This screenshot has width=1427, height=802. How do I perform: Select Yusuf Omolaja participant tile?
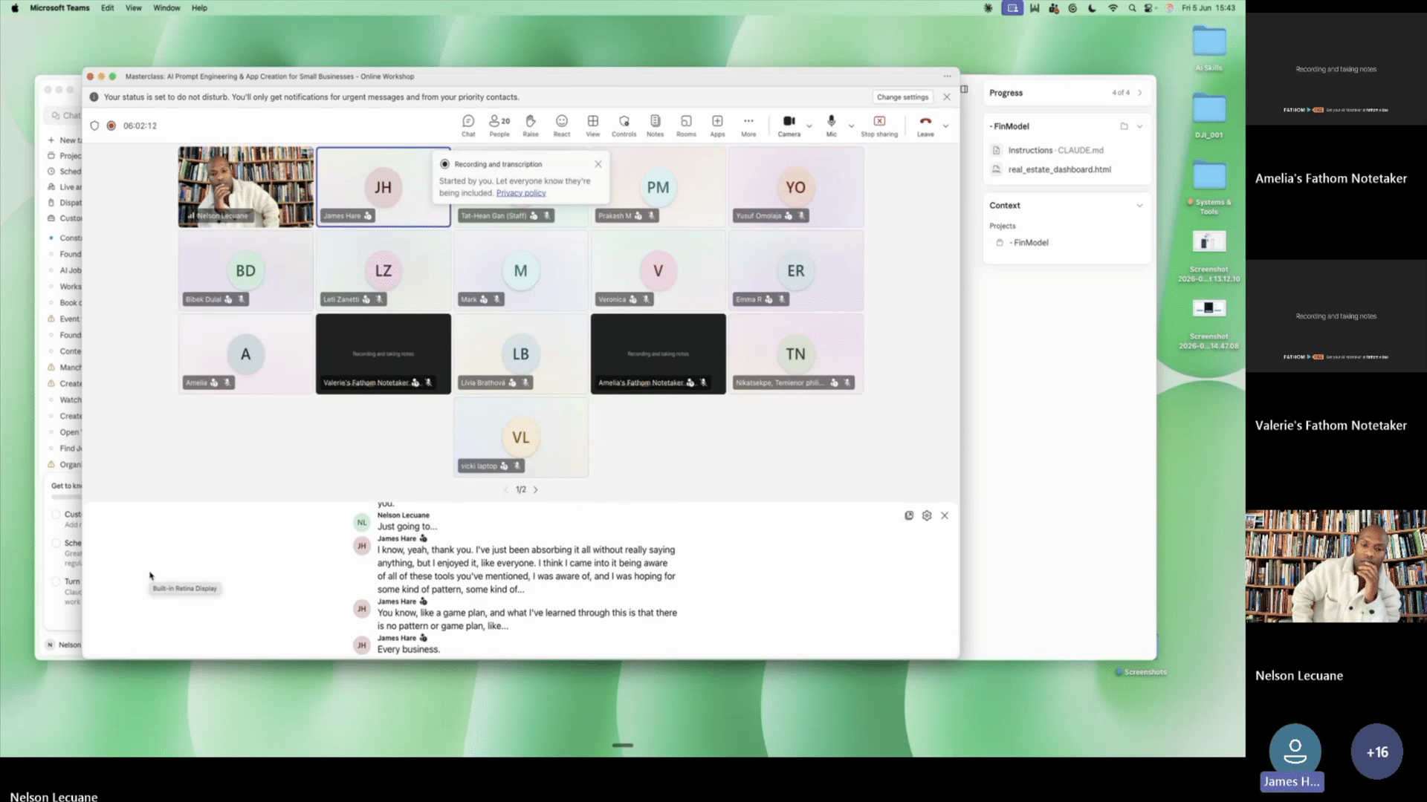point(796,186)
